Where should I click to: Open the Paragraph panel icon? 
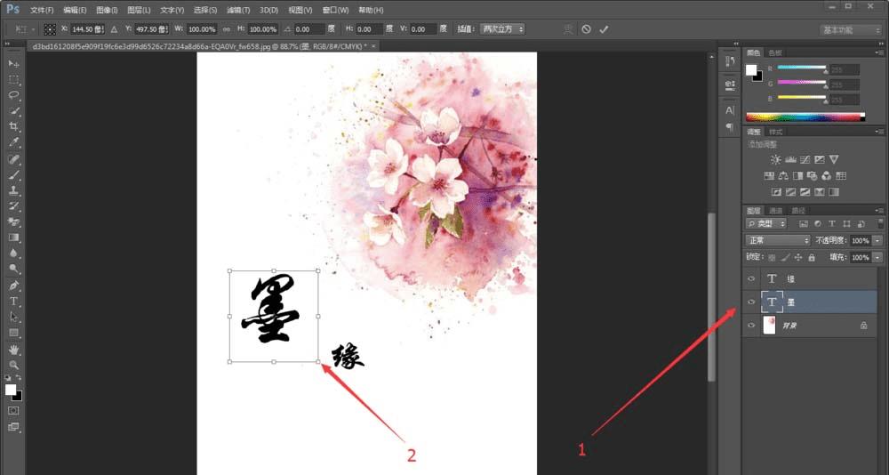(x=730, y=127)
